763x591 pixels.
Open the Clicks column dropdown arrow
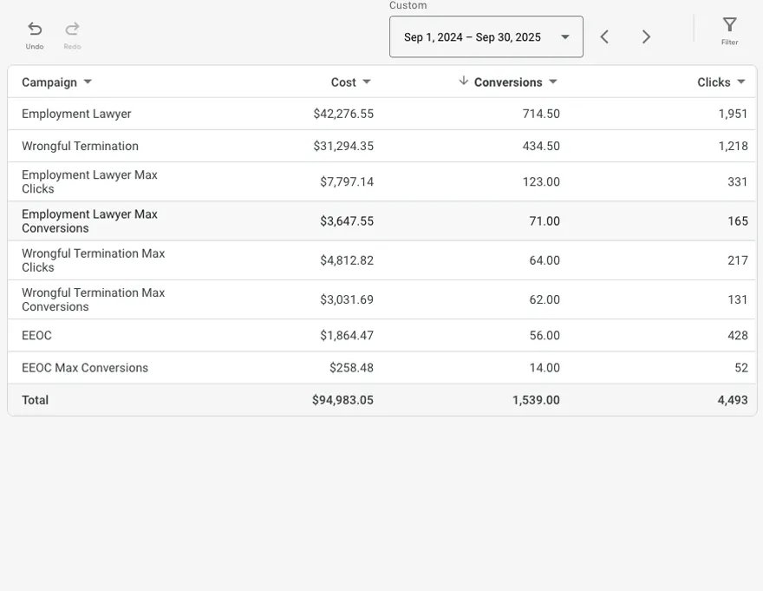741,82
